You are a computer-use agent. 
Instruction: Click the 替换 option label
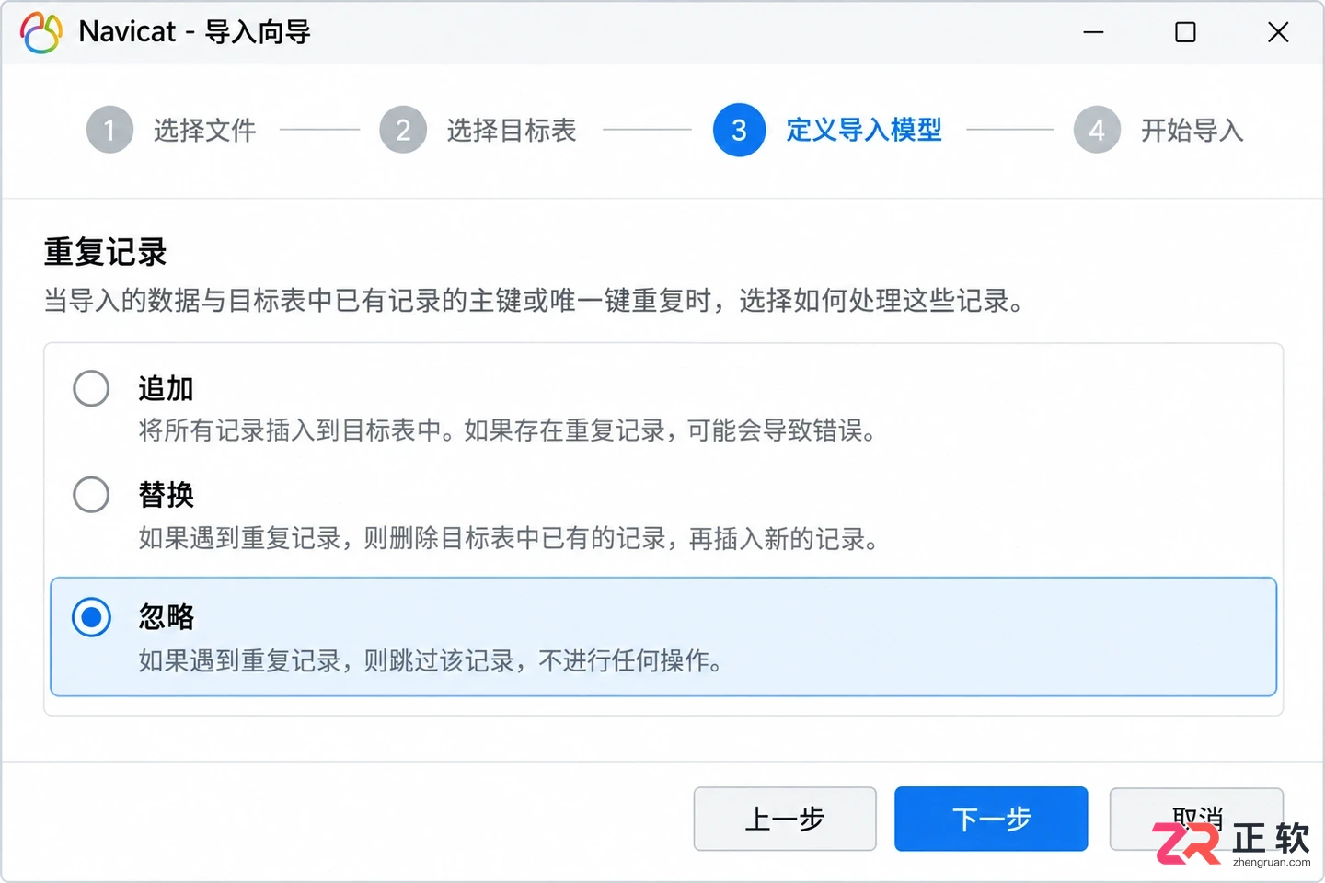click(x=167, y=495)
